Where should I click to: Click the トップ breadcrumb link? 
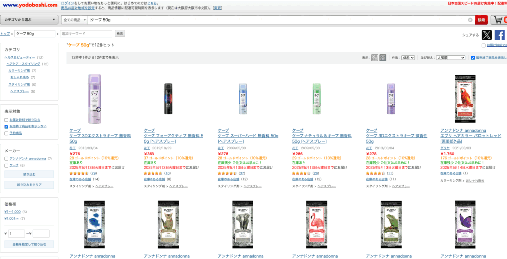point(5,34)
